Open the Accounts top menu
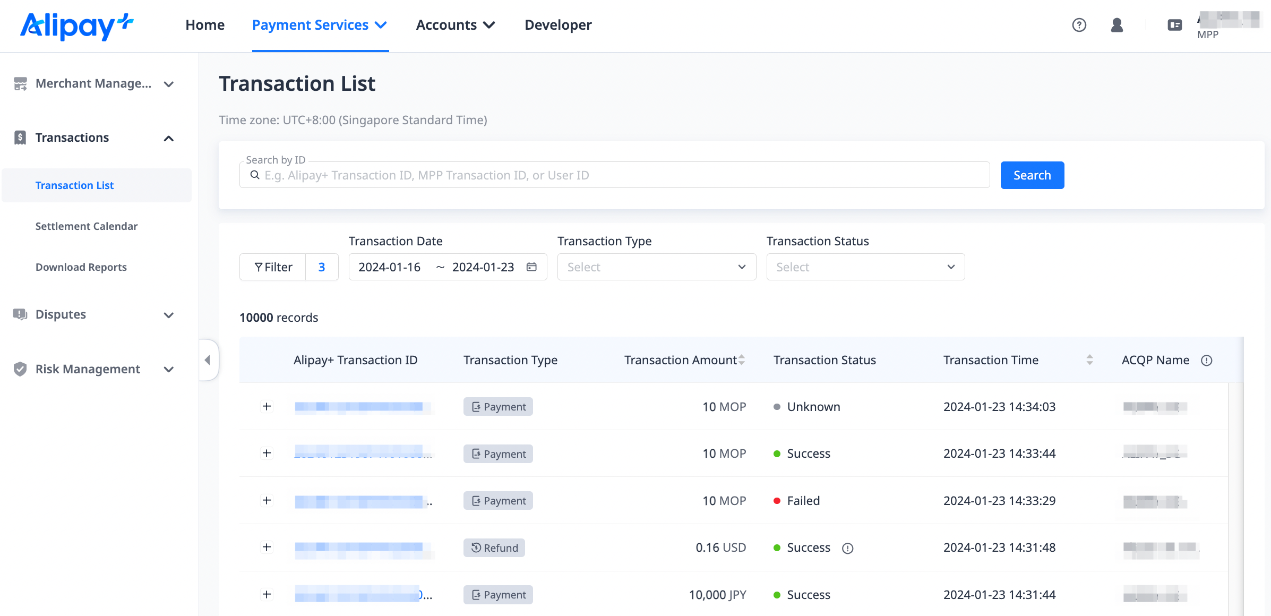The height and width of the screenshot is (616, 1271). click(455, 25)
